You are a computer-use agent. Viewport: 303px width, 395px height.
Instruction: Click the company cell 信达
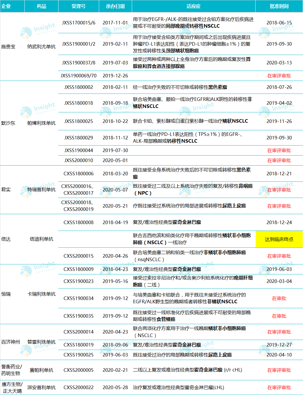(x=6, y=239)
